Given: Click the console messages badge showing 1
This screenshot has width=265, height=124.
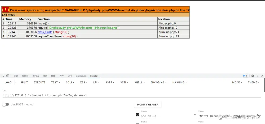Looking at the screenshot, I should [x=245, y=76].
